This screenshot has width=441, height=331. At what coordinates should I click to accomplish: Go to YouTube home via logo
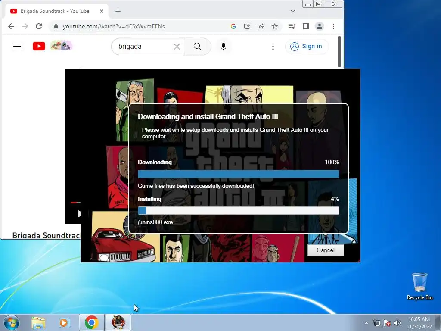tap(39, 46)
